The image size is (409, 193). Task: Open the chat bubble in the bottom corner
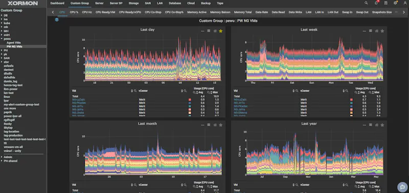pyautogui.click(x=402, y=187)
